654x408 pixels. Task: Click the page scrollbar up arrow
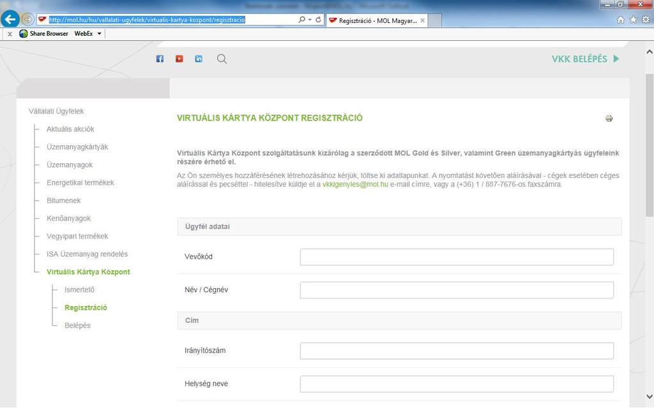tap(649, 52)
